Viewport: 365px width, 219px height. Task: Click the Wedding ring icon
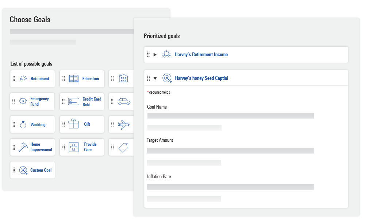pyautogui.click(x=23, y=125)
